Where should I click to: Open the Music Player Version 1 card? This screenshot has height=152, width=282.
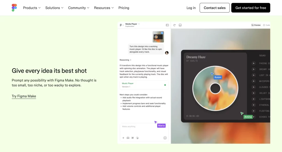(144, 85)
